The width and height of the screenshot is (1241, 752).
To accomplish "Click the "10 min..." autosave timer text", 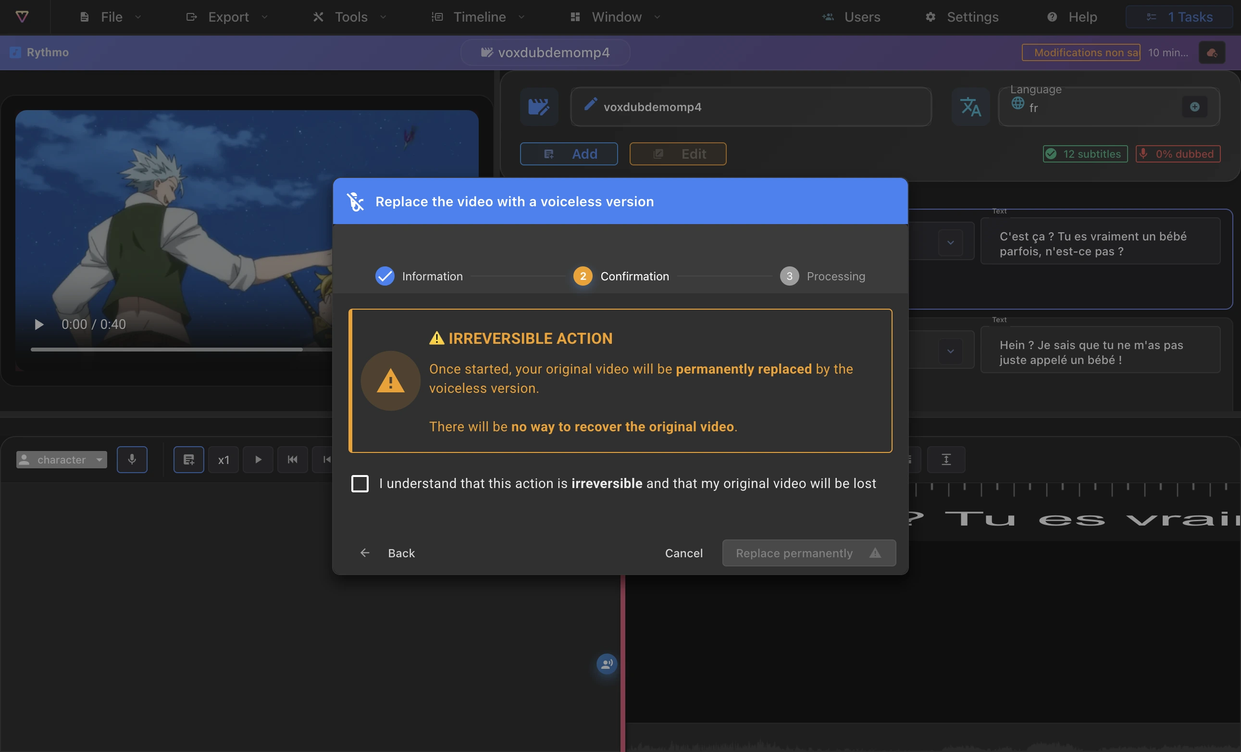I will pos(1168,52).
